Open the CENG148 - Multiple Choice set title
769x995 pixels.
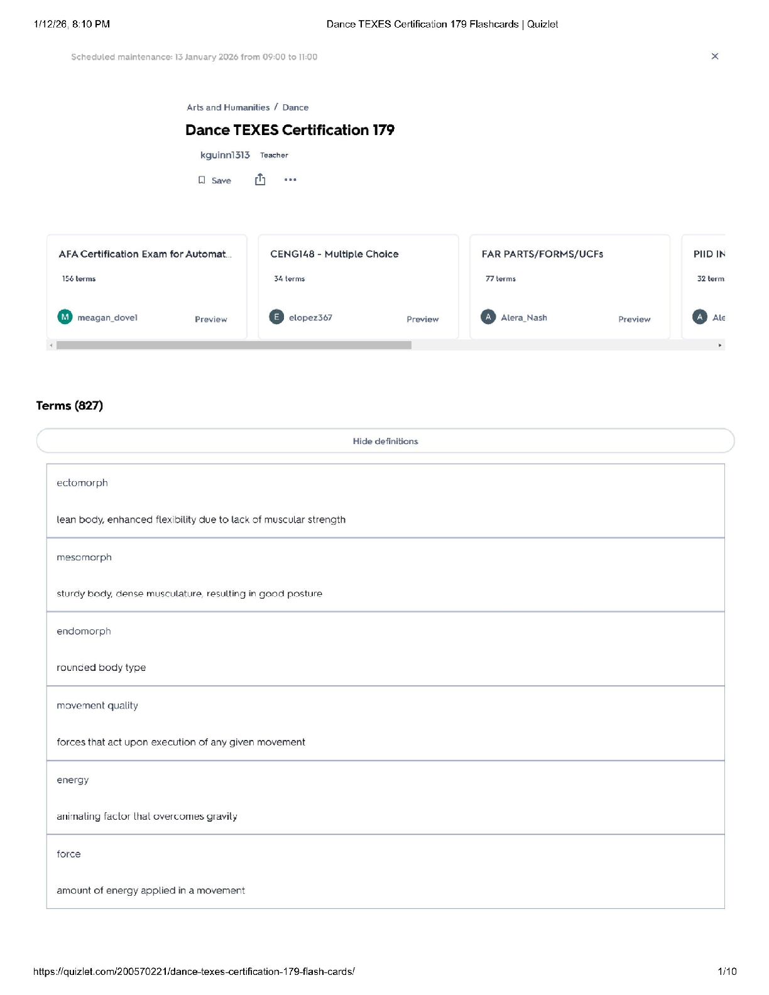click(334, 254)
